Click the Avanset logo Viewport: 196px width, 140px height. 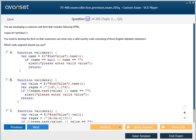pos(17,7)
